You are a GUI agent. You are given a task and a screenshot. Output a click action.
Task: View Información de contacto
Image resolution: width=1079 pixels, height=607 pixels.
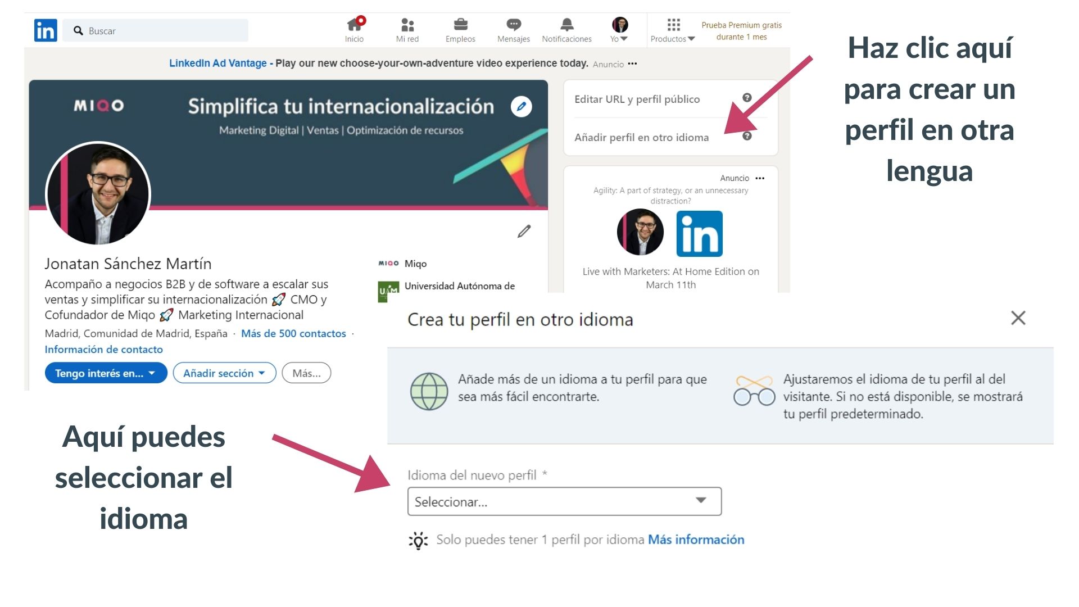tap(103, 349)
